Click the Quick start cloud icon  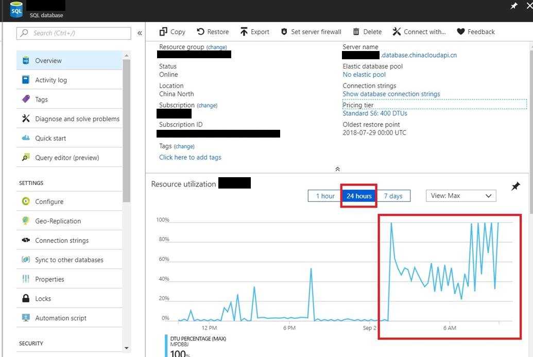(x=26, y=138)
